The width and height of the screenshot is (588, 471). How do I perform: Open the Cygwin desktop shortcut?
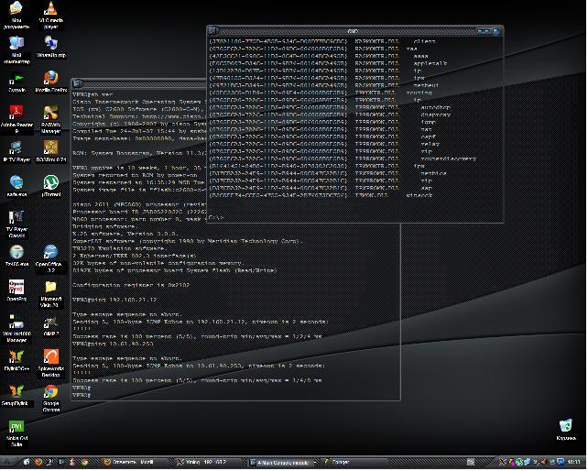tap(16, 83)
